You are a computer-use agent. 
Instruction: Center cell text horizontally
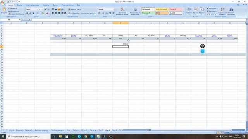pyautogui.click(x=56, y=13)
